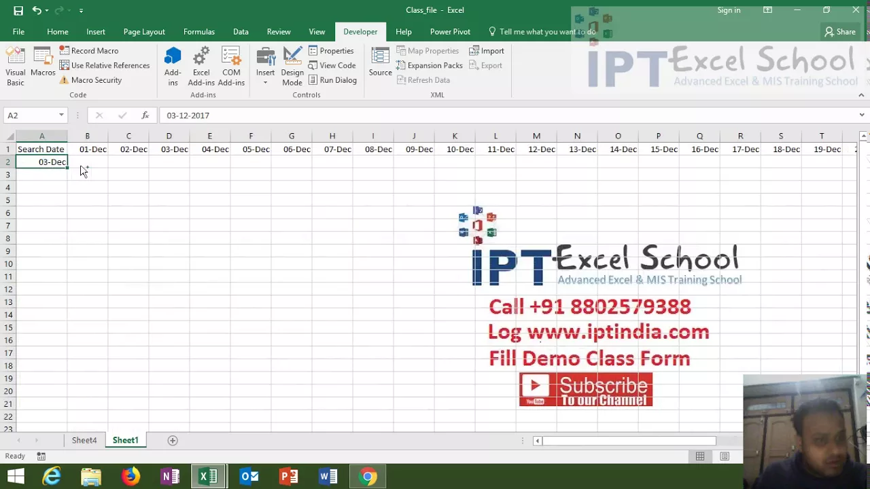This screenshot has height=489, width=870.
Task: Select all cells corner button
Action: (x=7, y=136)
